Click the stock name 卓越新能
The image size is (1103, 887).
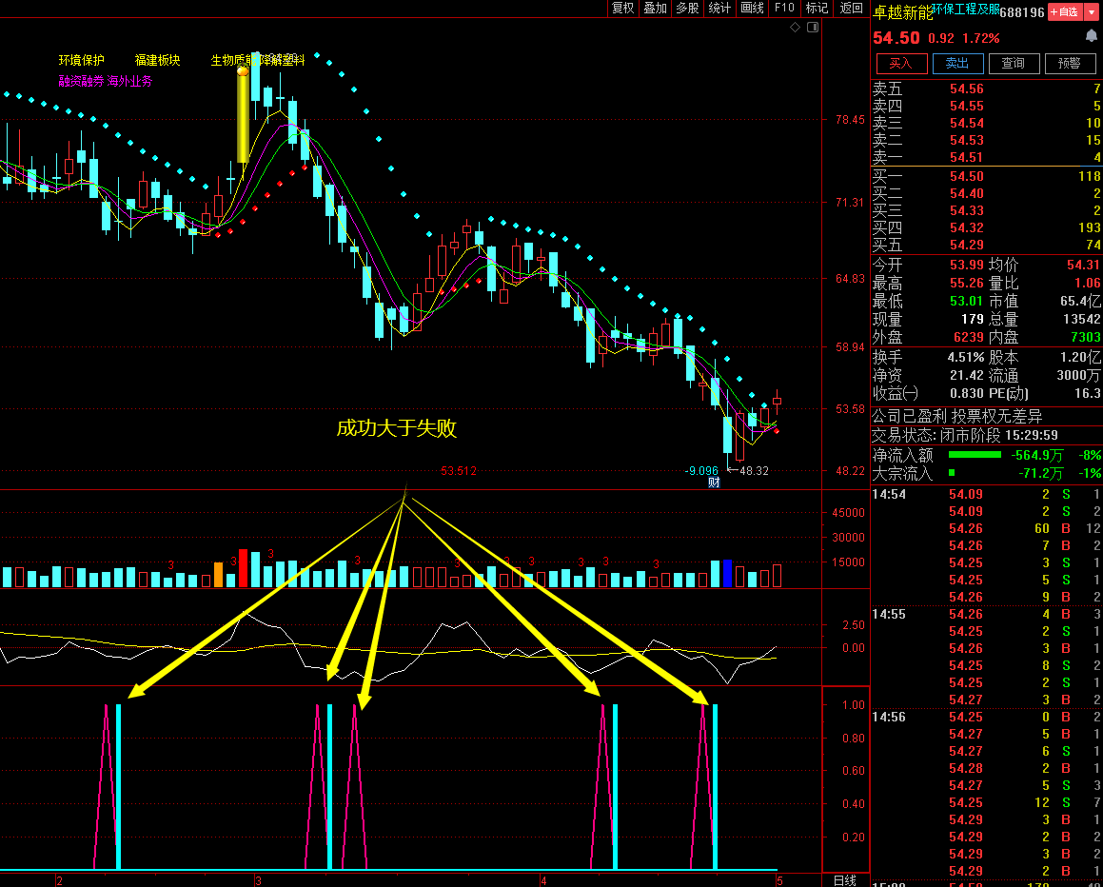(x=902, y=12)
